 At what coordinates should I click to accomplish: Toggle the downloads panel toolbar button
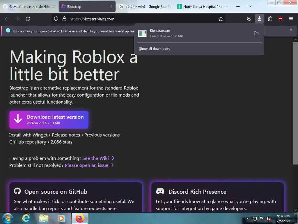click(x=259, y=19)
